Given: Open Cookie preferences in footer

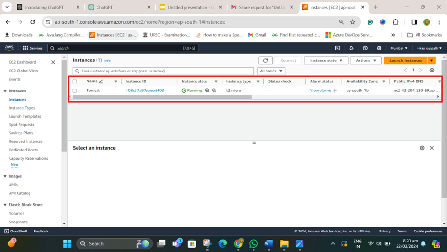Looking at the screenshot, I should click(x=428, y=231).
